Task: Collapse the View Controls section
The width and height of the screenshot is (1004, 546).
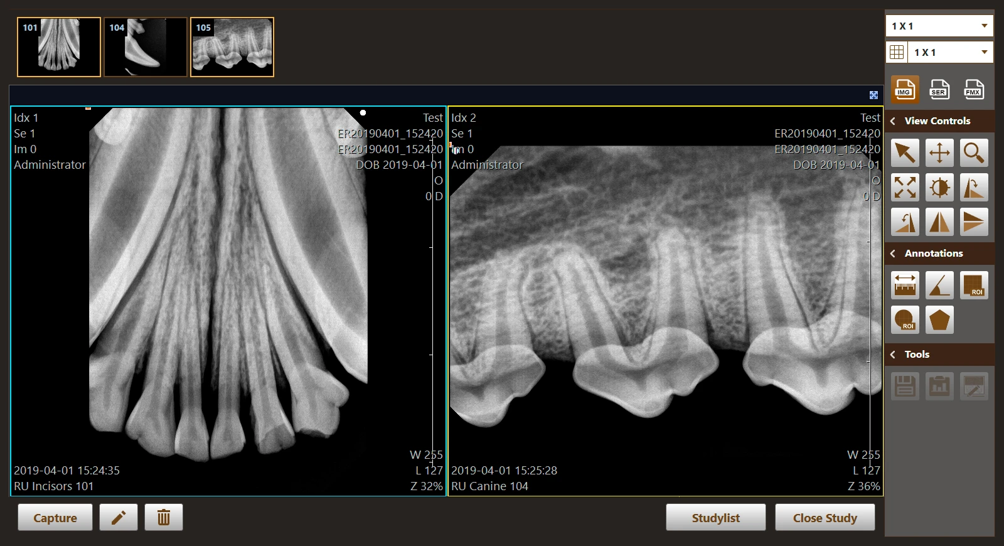Action: (893, 121)
